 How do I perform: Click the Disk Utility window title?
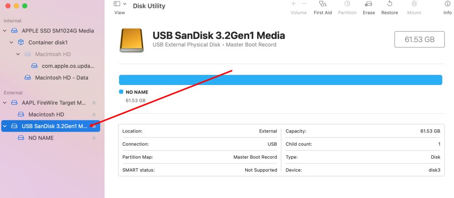149,6
